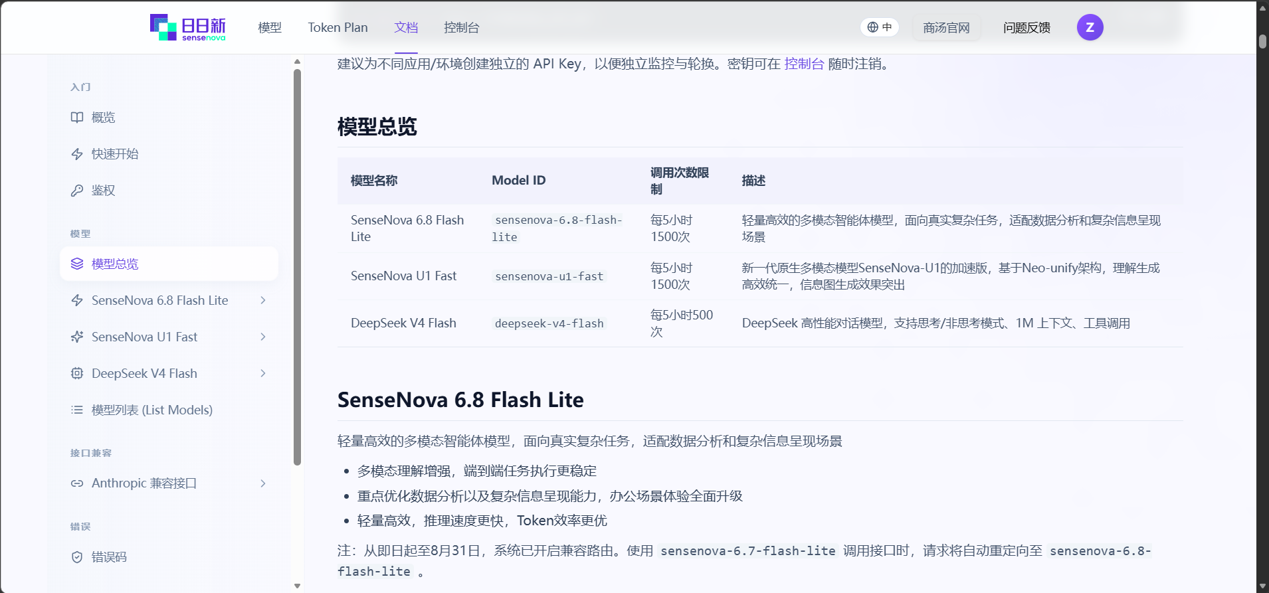Viewport: 1269px width, 593px height.
Task: Click the page scrollbar down arrow
Action: pos(1262,586)
